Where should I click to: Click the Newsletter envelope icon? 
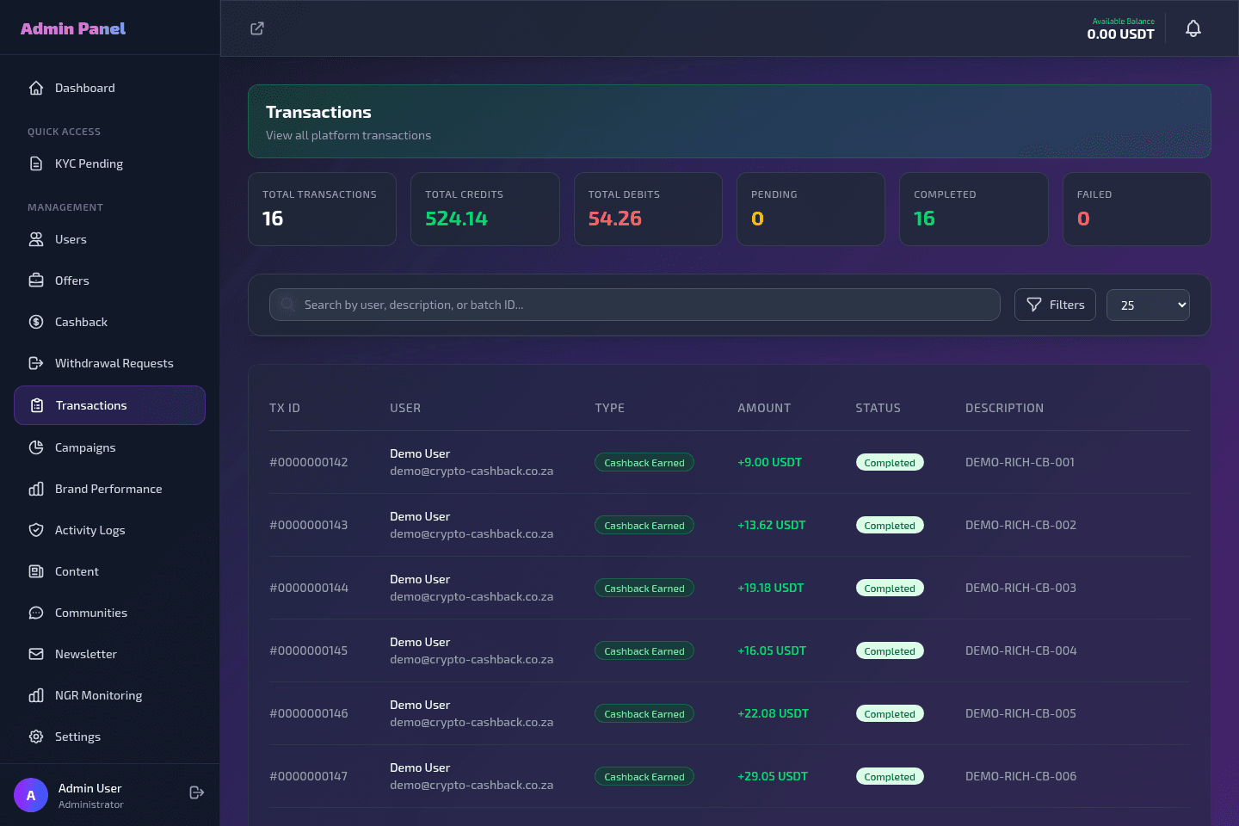coord(36,654)
